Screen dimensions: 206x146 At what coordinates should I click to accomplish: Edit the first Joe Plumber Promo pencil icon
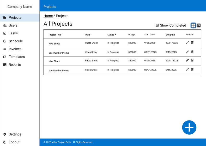tap(187, 52)
